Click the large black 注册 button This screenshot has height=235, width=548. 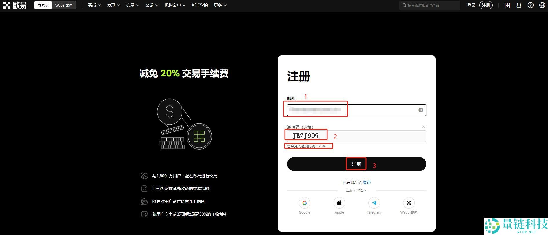pyautogui.click(x=357, y=164)
